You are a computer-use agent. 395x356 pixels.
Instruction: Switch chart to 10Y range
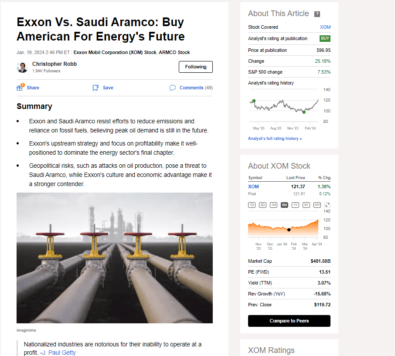[317, 205]
